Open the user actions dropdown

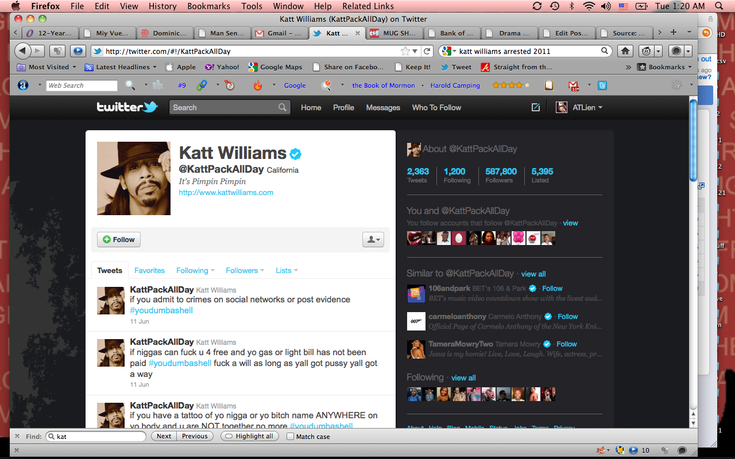pos(373,240)
